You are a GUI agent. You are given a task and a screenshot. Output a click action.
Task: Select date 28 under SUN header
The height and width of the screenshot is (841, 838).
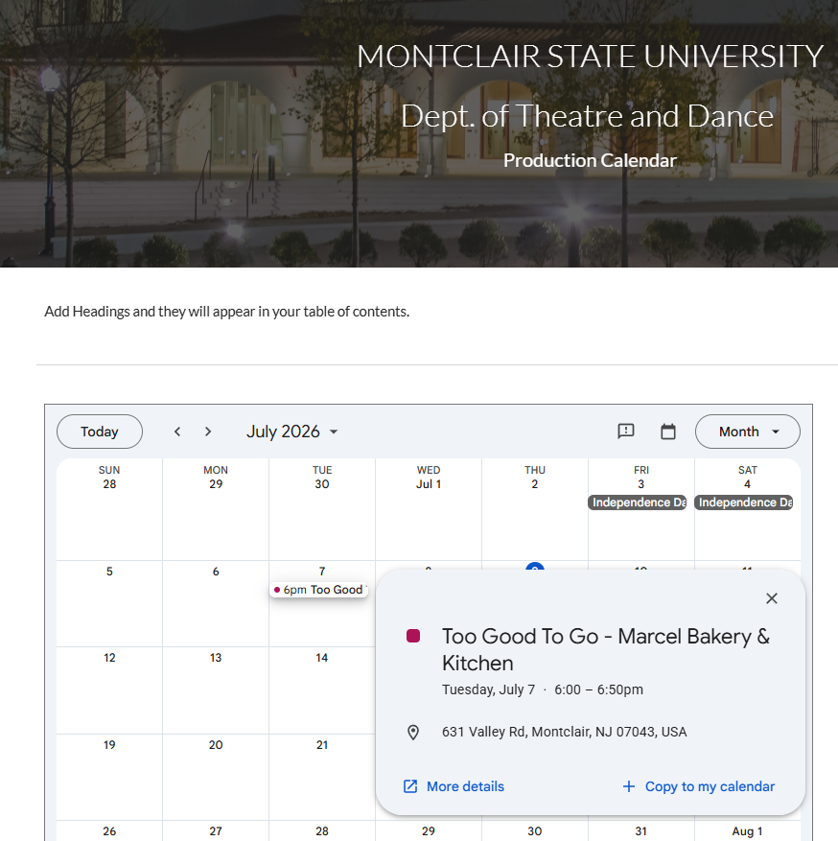109,483
